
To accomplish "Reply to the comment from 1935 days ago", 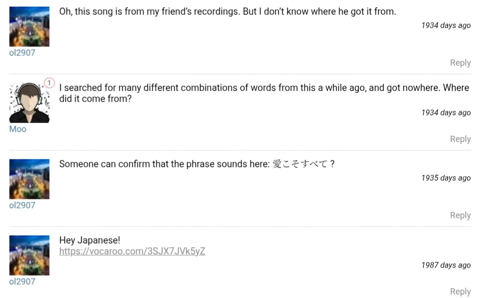I will tap(460, 216).
